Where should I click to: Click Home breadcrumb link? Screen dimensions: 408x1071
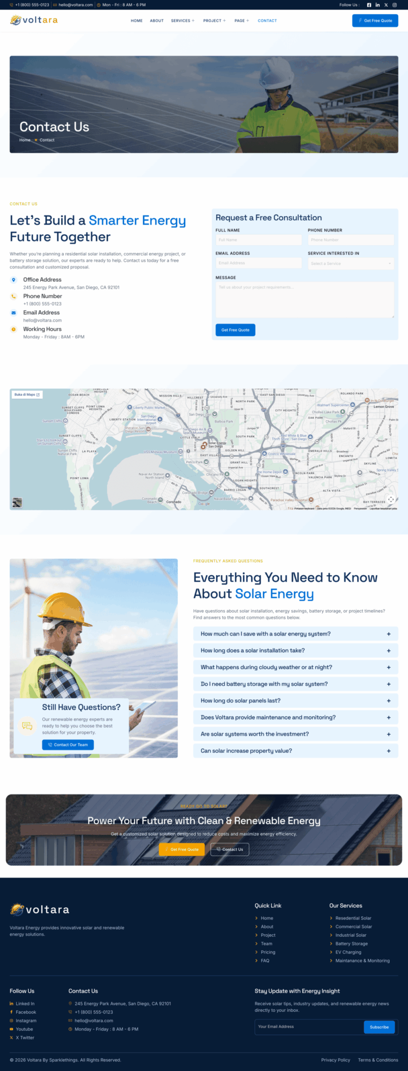point(25,140)
